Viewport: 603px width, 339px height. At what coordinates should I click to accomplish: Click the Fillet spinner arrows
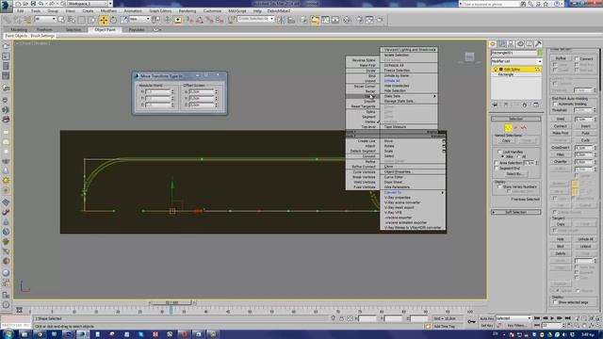[595, 154]
